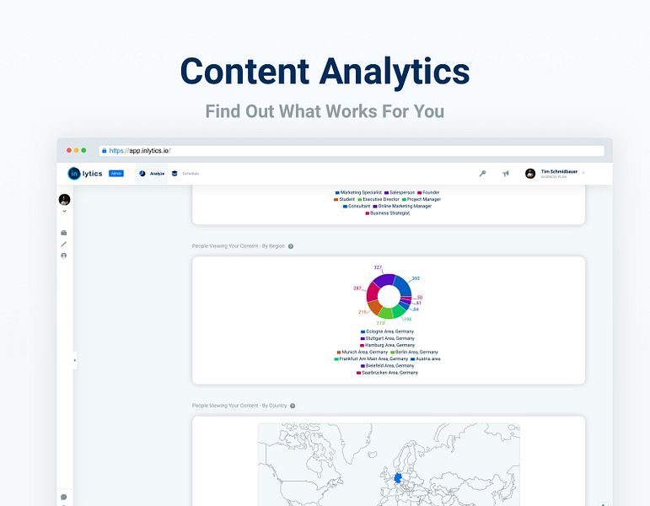650x506 pixels.
Task: Click the browser address bar
Action: (352, 151)
